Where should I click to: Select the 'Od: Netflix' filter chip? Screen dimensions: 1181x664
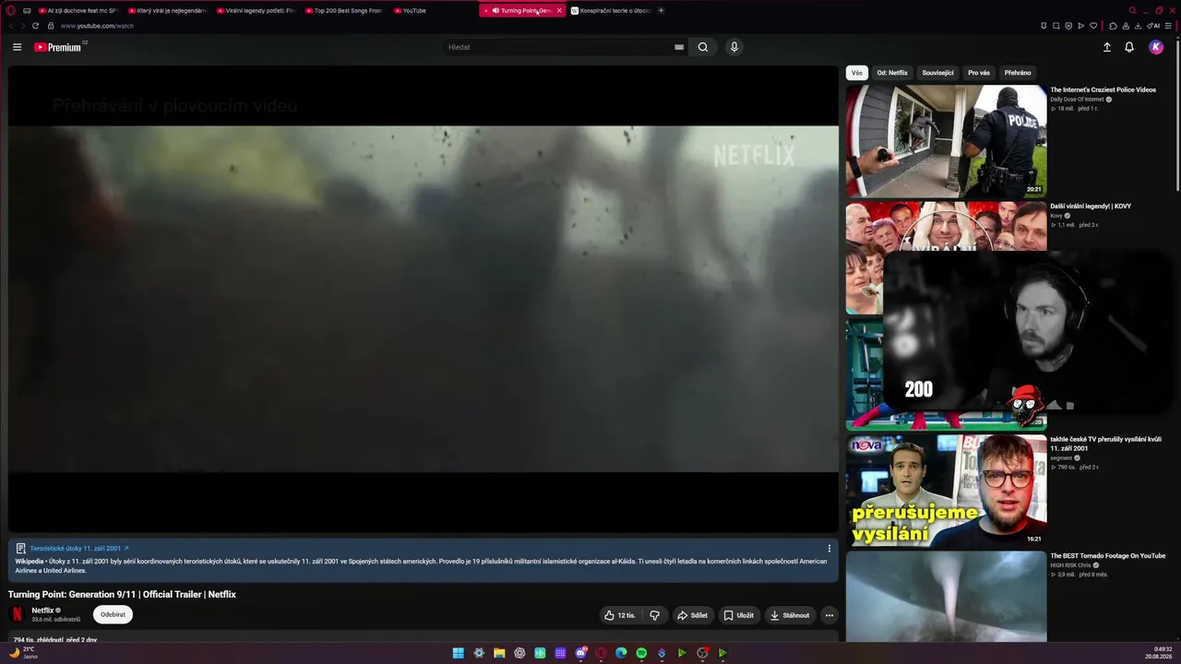[x=892, y=73]
